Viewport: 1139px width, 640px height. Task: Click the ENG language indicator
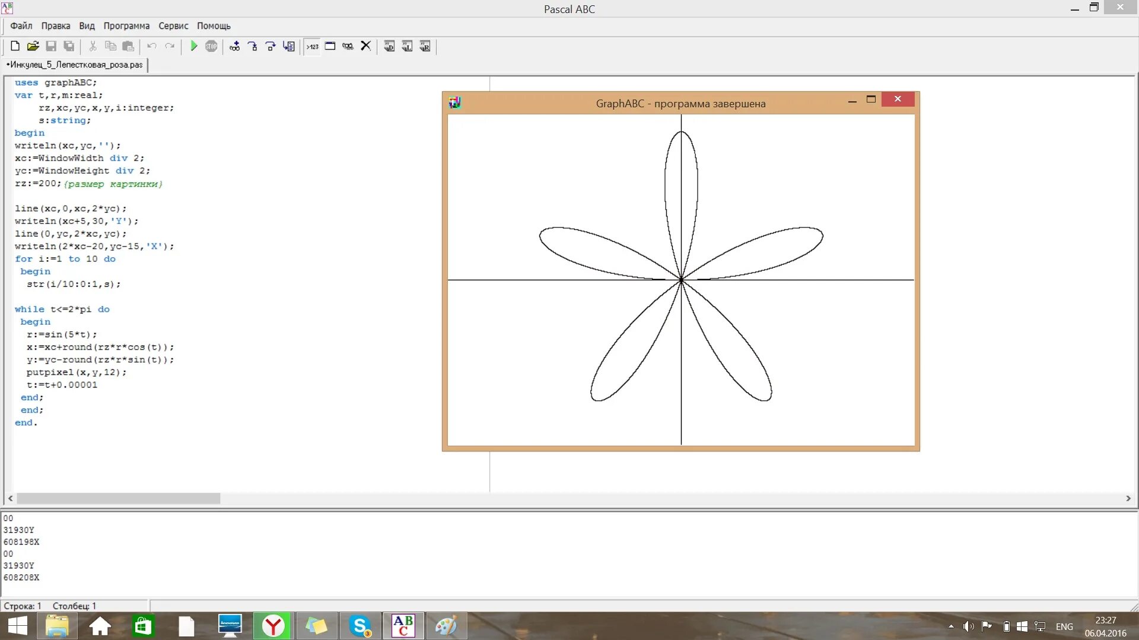[1064, 626]
